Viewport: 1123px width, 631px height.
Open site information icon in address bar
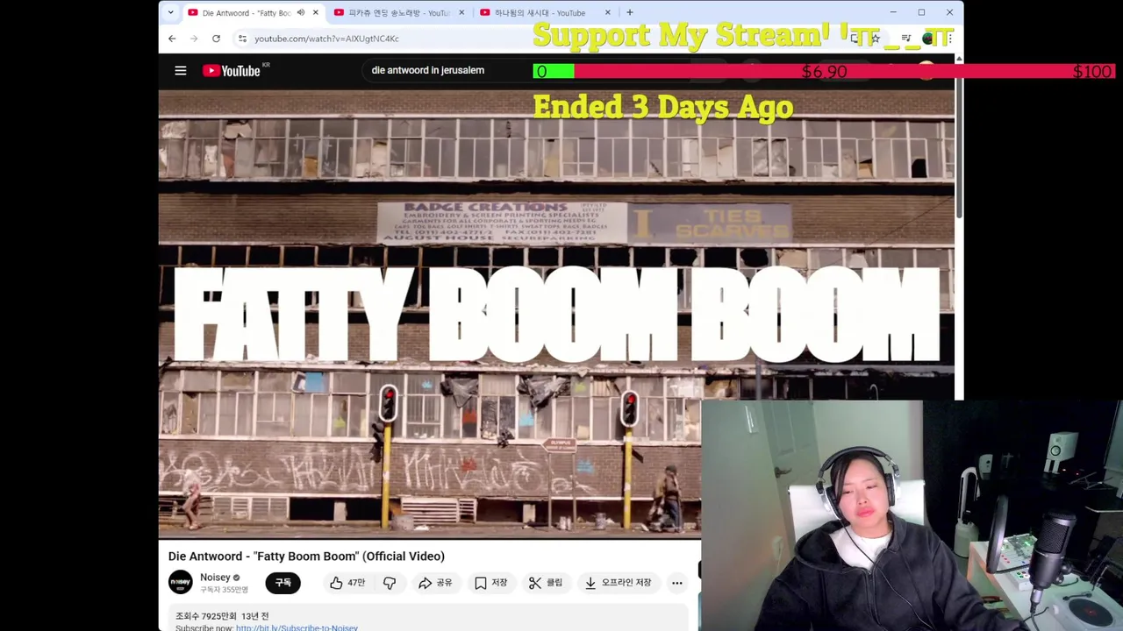242,39
